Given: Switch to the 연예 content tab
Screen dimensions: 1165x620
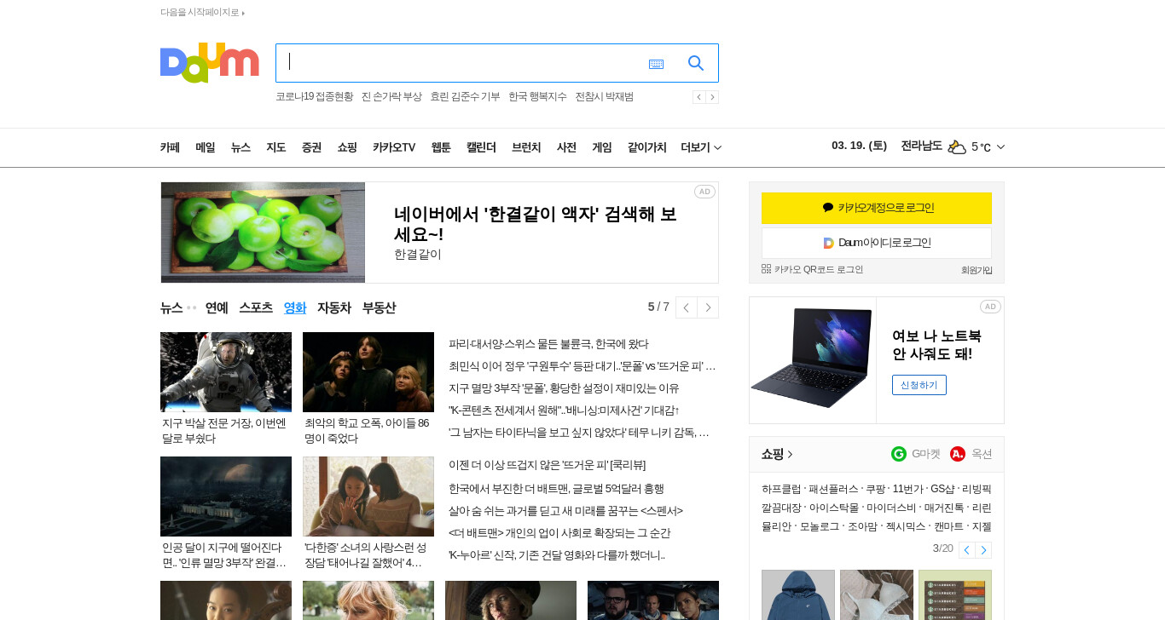Looking at the screenshot, I should tap(217, 307).
